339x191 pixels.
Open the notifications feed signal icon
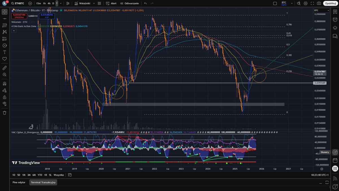click(x=335, y=178)
